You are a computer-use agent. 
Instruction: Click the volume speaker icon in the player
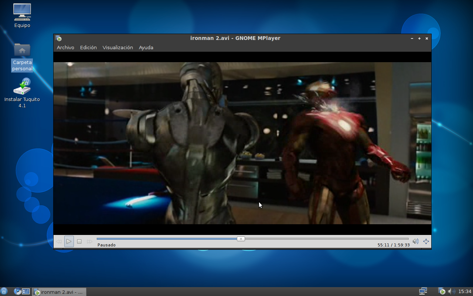coord(416,241)
